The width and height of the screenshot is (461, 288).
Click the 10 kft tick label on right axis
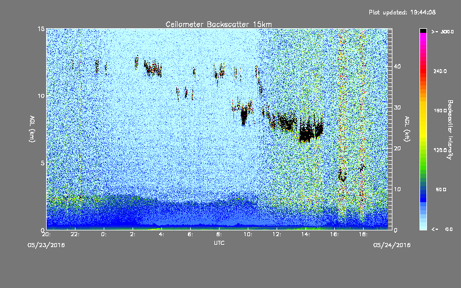tap(397, 190)
